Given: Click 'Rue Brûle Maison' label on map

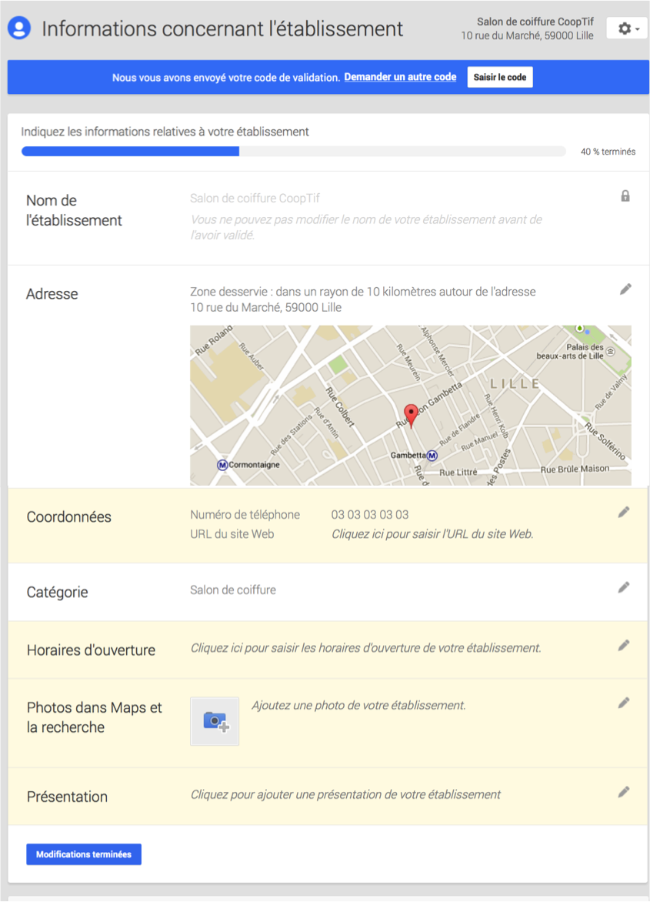Looking at the screenshot, I should [x=575, y=469].
